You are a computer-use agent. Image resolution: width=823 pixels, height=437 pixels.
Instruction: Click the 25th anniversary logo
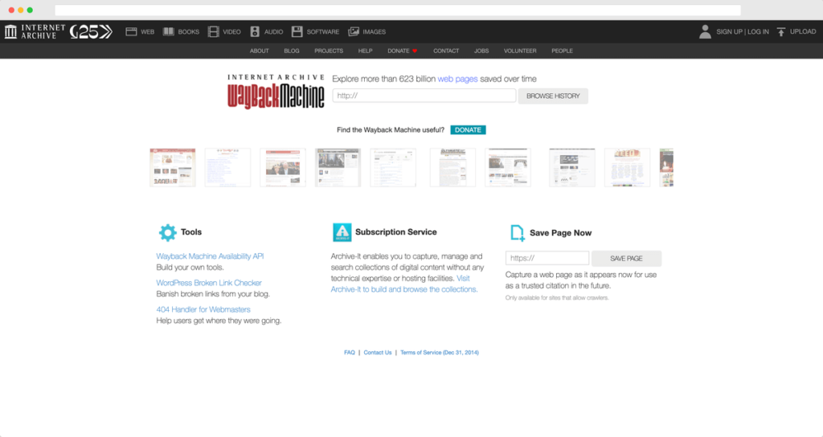92,32
